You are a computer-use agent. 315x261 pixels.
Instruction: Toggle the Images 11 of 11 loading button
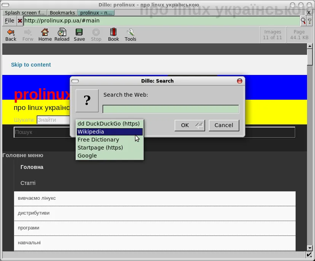(x=273, y=35)
